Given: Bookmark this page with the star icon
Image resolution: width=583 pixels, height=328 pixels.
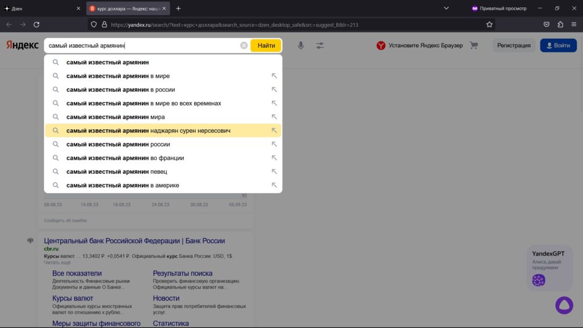Looking at the screenshot, I should coord(489,24).
